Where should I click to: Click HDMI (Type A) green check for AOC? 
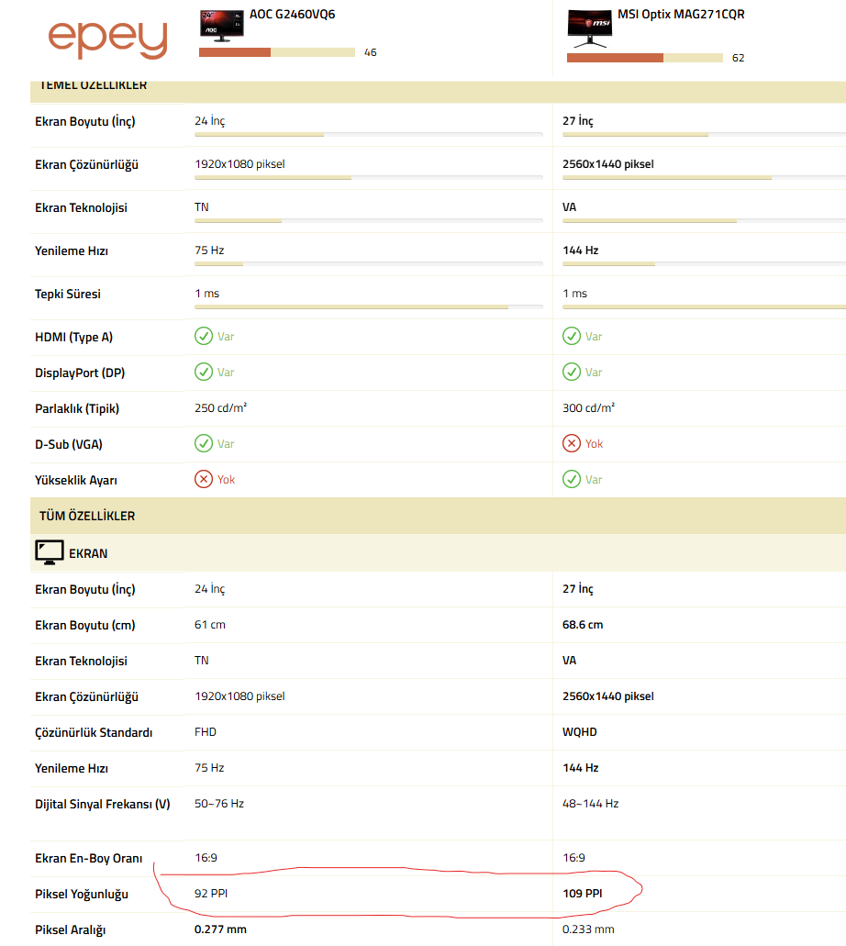(x=204, y=336)
